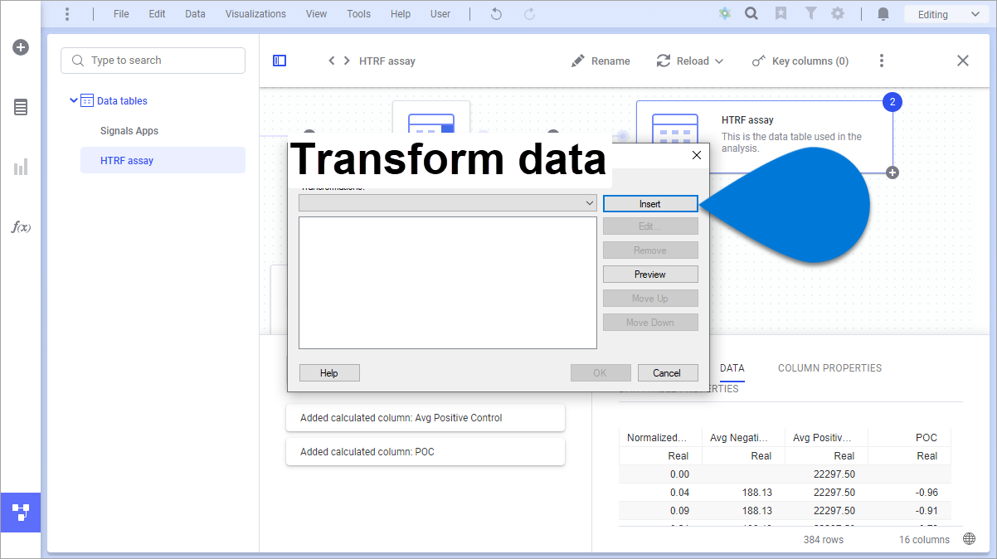Click the Help button in dialog
997x559 pixels.
coord(329,373)
